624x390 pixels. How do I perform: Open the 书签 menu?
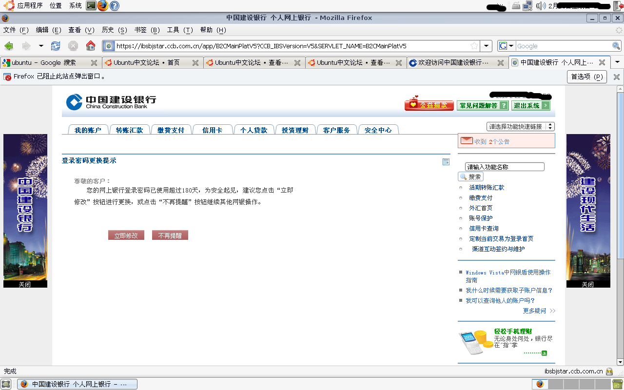(x=147, y=30)
